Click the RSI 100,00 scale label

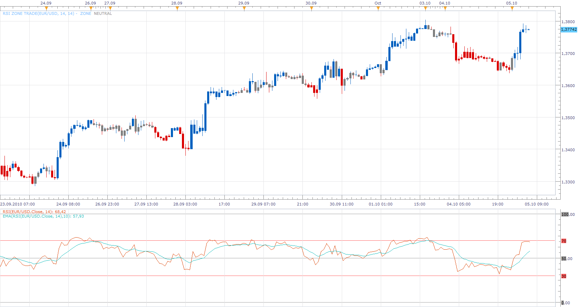[568, 214]
